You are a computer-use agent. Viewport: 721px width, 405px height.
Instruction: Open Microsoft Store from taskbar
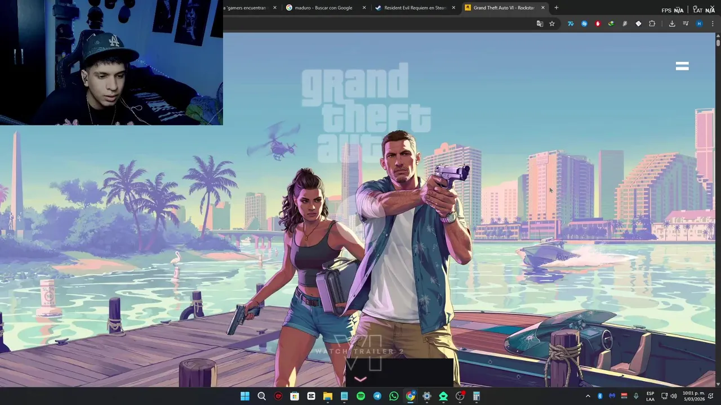pos(295,396)
